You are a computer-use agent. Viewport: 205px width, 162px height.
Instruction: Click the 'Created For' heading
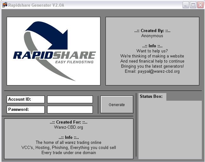click(x=68, y=122)
